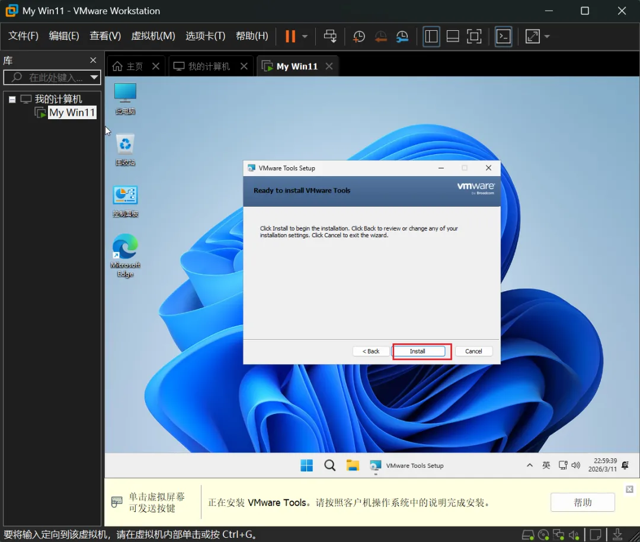Switch to the 我的计算机 tab

[x=201, y=66]
